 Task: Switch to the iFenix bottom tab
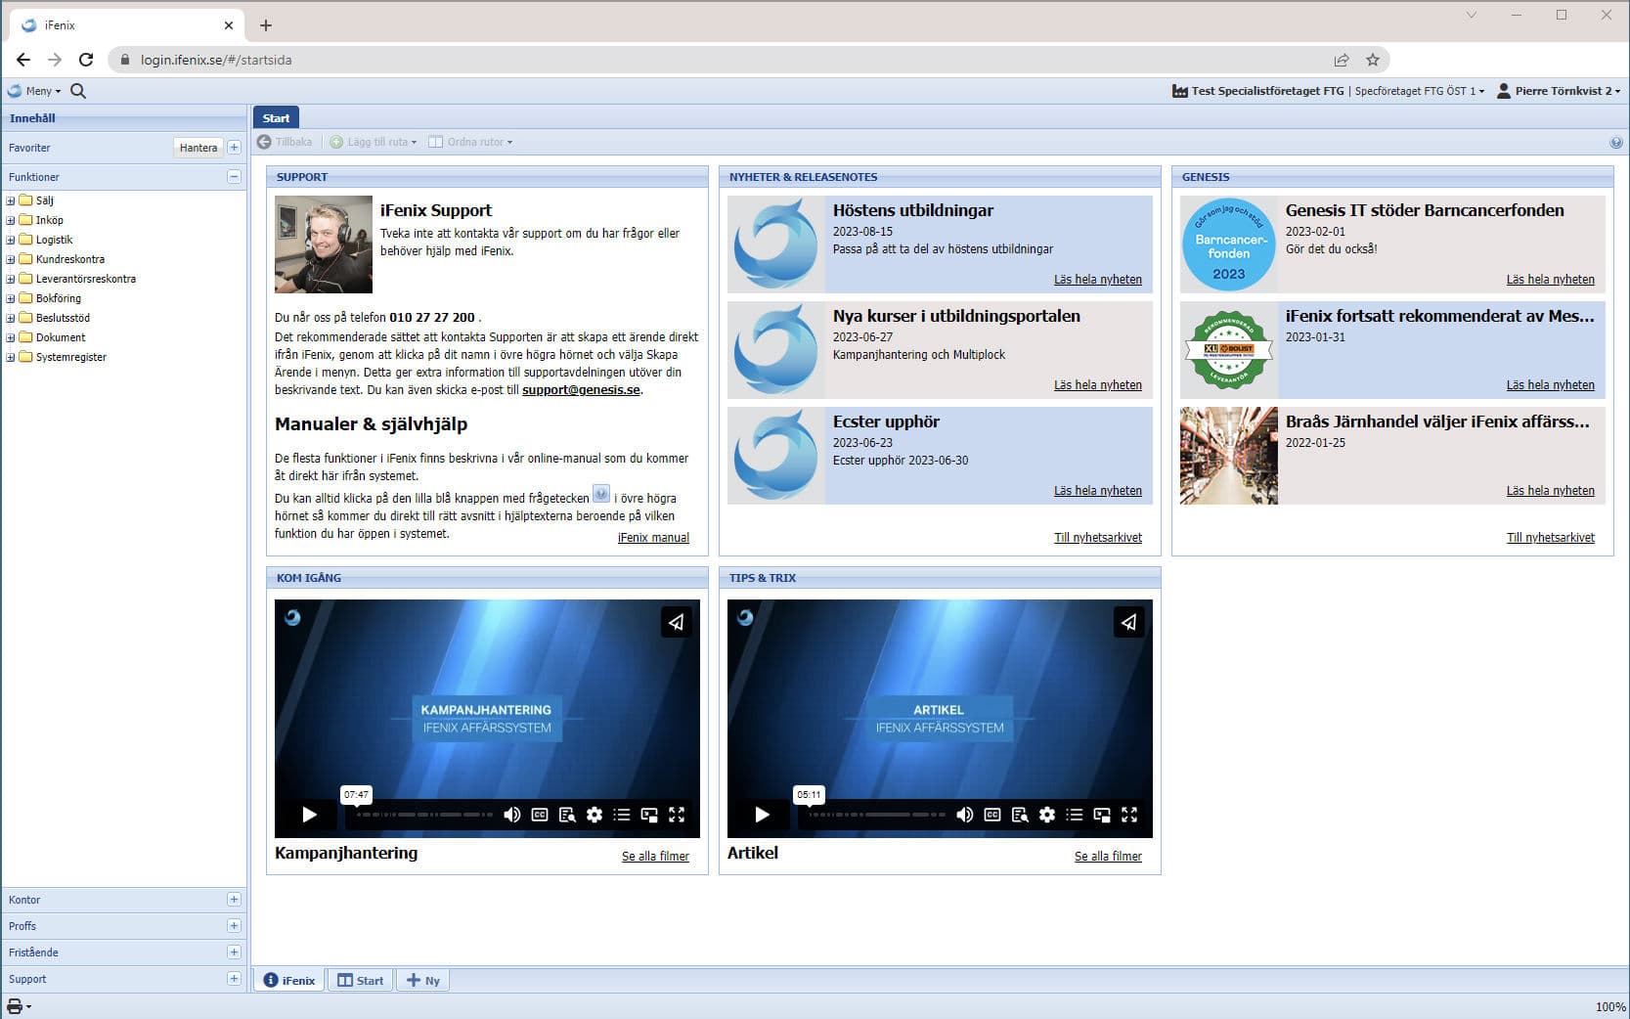pyautogui.click(x=290, y=980)
